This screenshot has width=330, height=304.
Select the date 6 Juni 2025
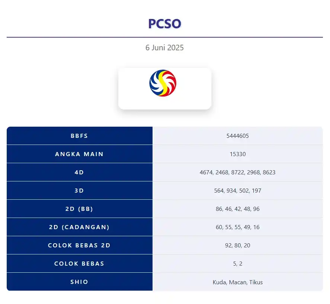coord(164,48)
